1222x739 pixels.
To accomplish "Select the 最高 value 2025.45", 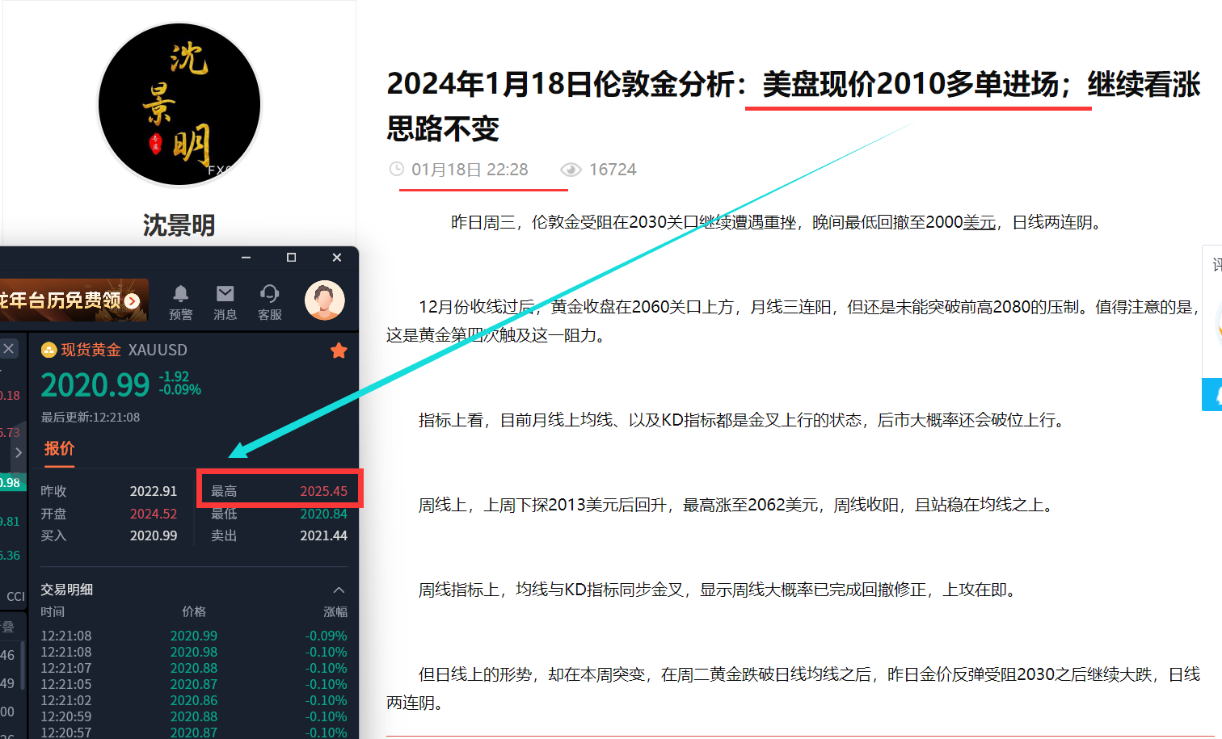I will click(x=324, y=491).
